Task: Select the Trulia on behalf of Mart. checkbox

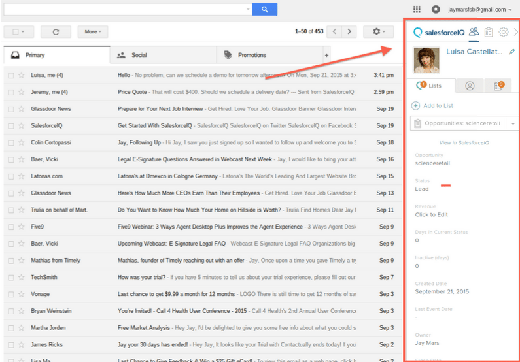Action: 11,210
